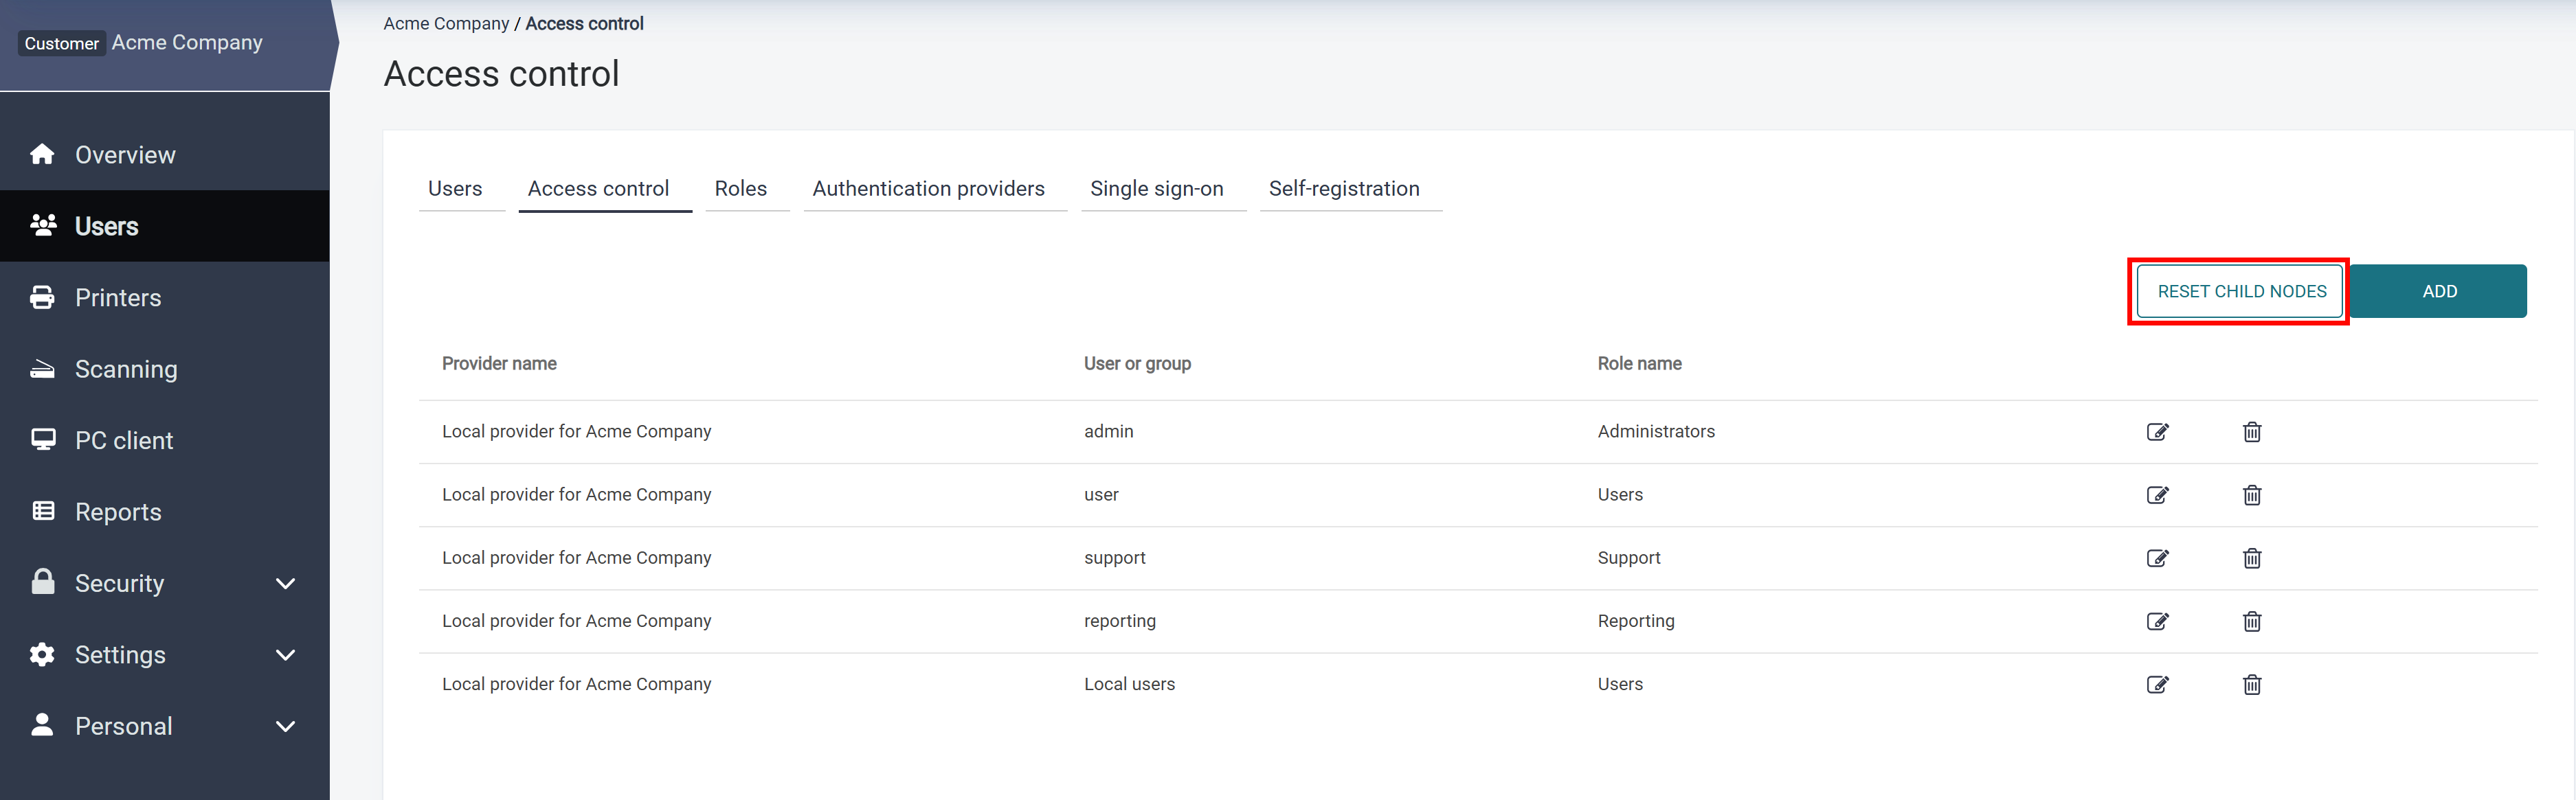Click the ADD button
Image resolution: width=2576 pixels, height=800 pixels.
[2438, 291]
